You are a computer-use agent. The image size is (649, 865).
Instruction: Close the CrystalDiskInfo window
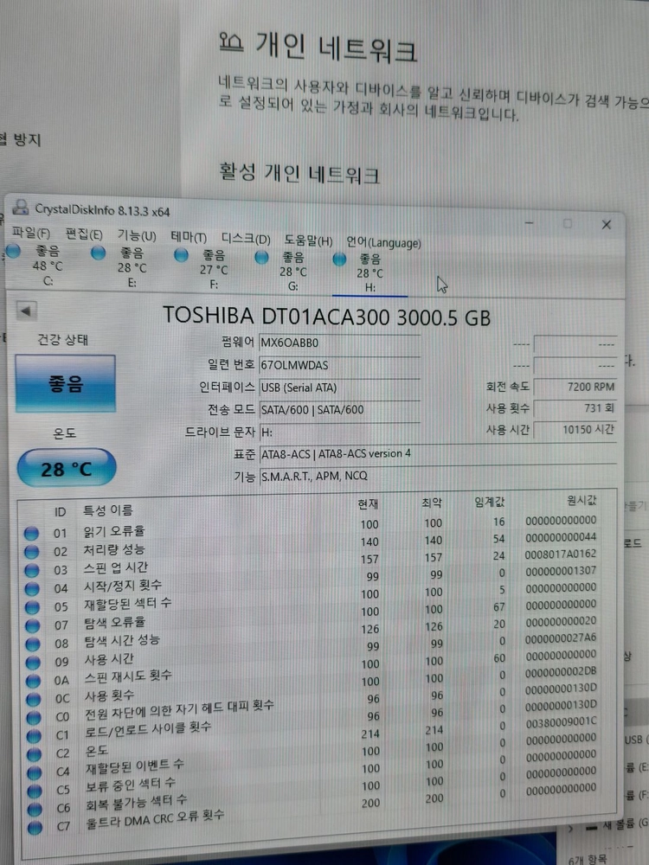tap(606, 225)
